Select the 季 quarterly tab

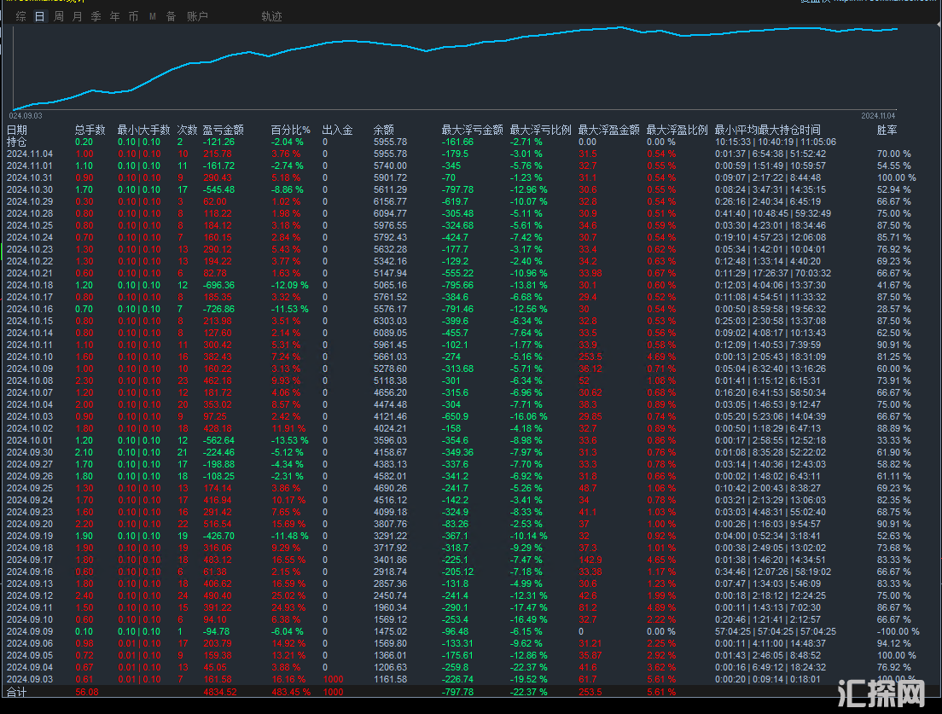pos(96,16)
